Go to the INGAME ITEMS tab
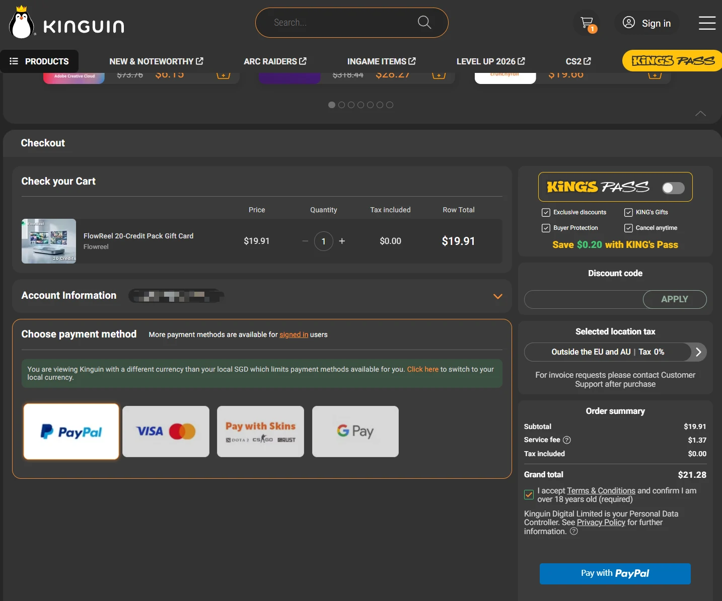 pyautogui.click(x=381, y=61)
